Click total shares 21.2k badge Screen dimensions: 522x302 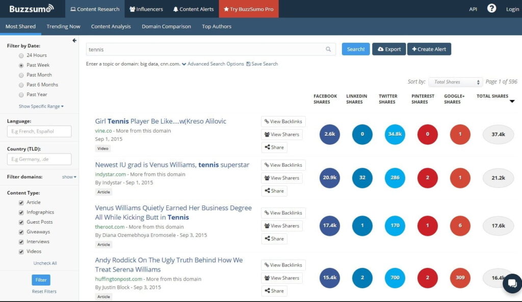tap(498, 177)
